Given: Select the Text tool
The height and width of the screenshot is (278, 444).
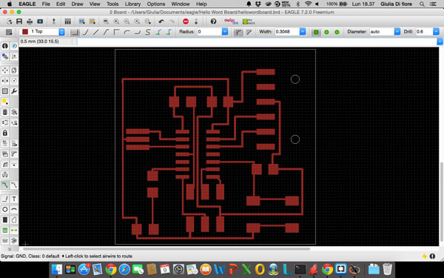Looking at the screenshot, I should coord(14,199).
